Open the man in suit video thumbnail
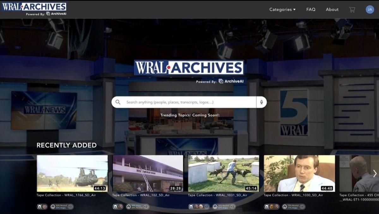This screenshot has width=379, height=214. pyautogui.click(x=299, y=173)
